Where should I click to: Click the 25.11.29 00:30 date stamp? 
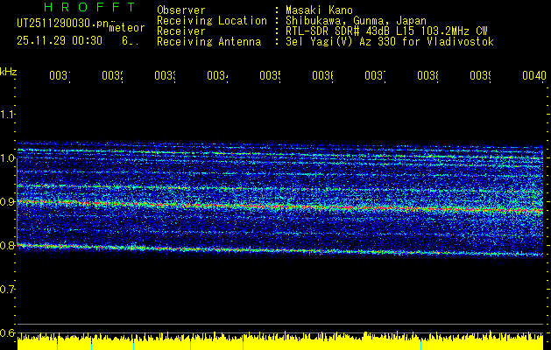pos(60,41)
